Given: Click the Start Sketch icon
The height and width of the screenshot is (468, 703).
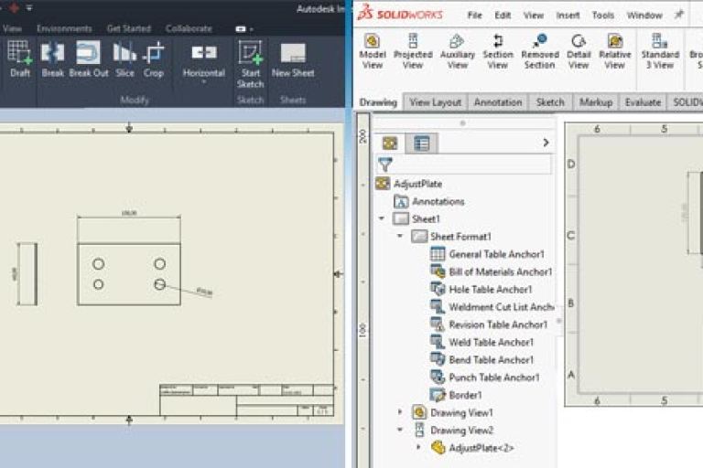Looking at the screenshot, I should pyautogui.click(x=250, y=55).
